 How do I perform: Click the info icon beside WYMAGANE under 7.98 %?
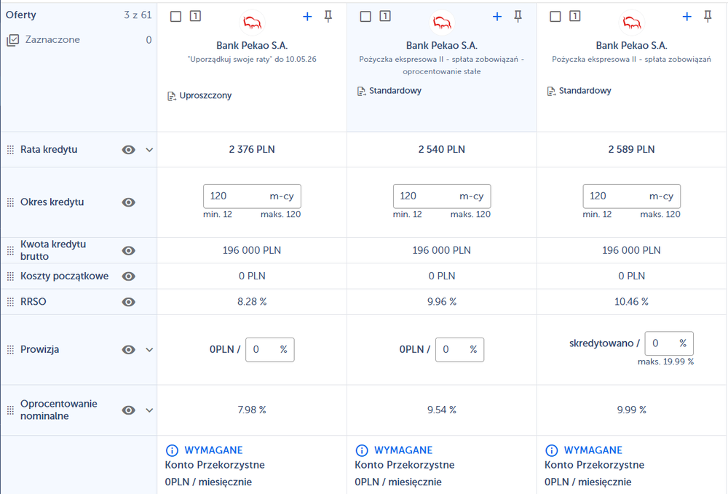(172, 450)
